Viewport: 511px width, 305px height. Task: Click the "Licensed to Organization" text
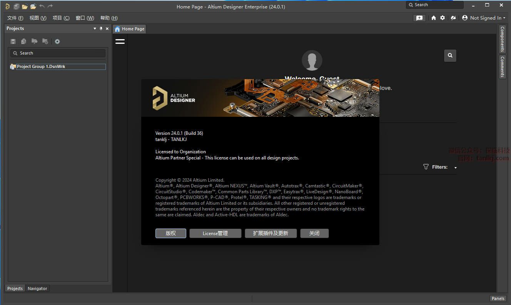pos(180,152)
